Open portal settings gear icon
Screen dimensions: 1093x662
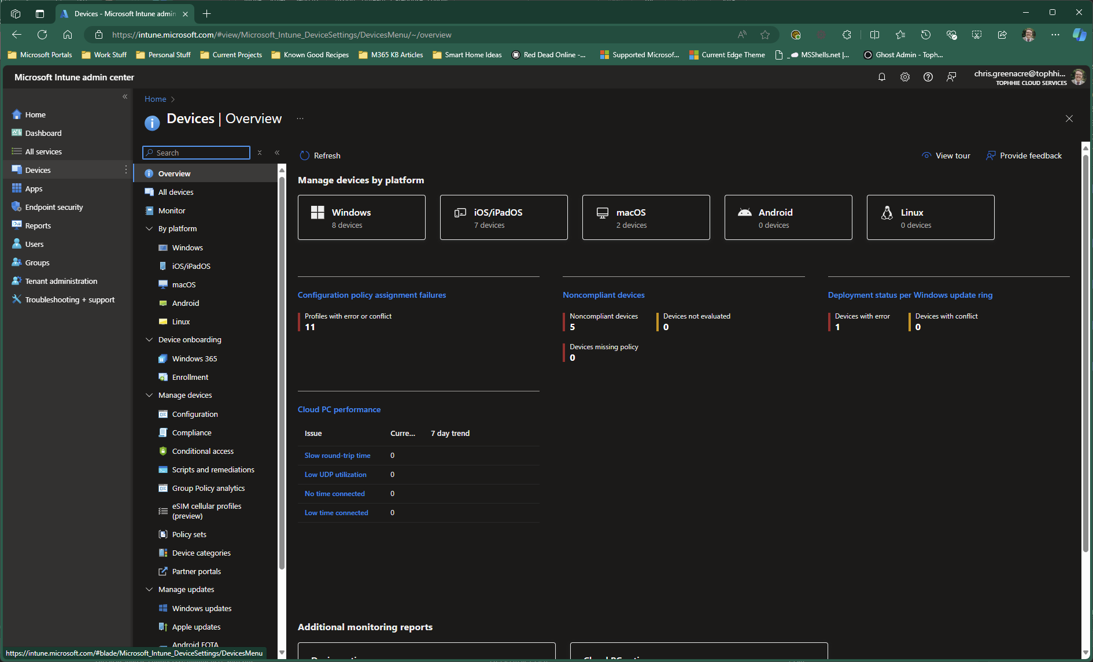point(904,77)
